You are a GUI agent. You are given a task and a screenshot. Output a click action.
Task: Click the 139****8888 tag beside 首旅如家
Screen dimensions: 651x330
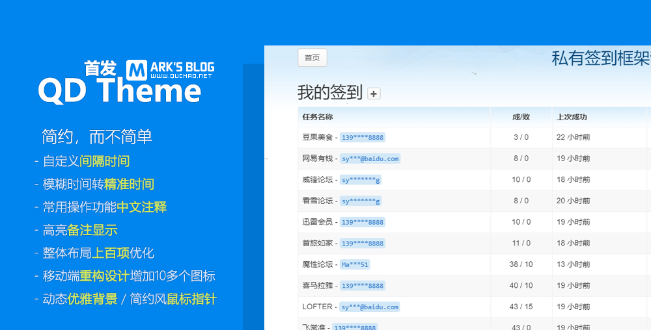(363, 244)
